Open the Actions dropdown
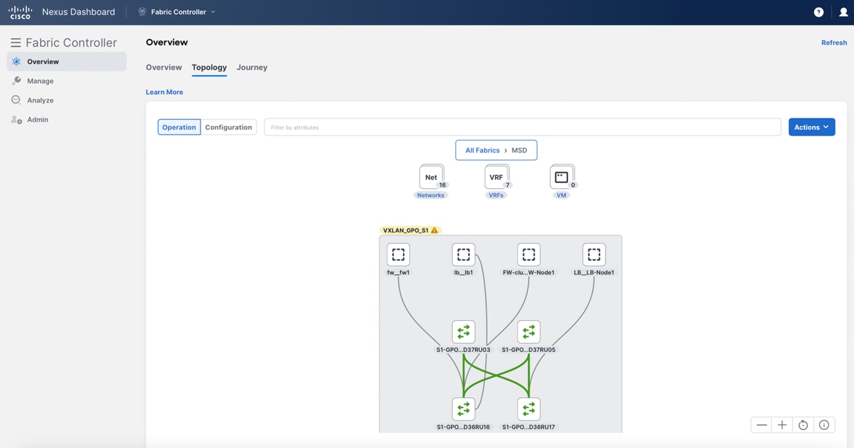The height and width of the screenshot is (448, 854). pyautogui.click(x=812, y=127)
